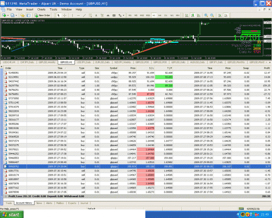Viewport: 272px width, 218px height.
Task: Click the taskbar clock showing 21:49
Action: point(265,215)
